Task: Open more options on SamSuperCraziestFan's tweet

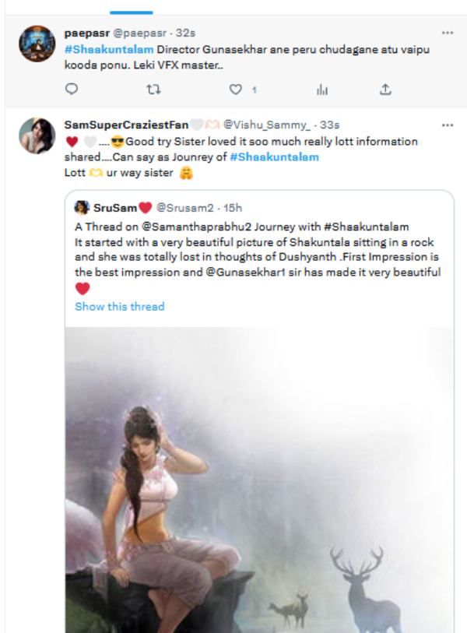Action: (x=447, y=125)
